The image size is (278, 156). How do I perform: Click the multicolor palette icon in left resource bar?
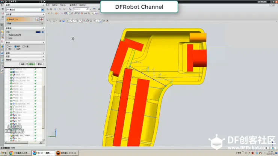click(2, 46)
